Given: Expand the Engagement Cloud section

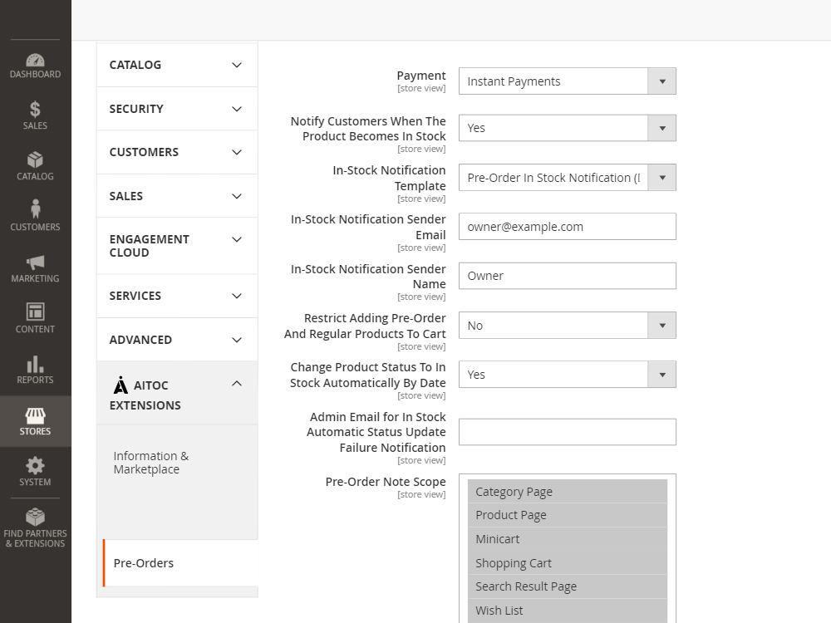Looking at the screenshot, I should pyautogui.click(x=177, y=246).
